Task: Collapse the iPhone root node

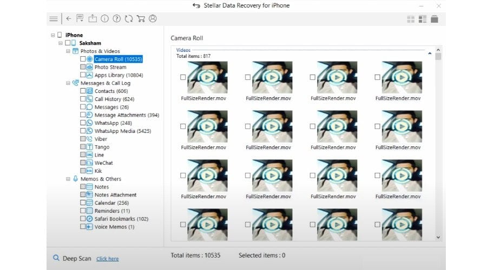Action: [53, 35]
